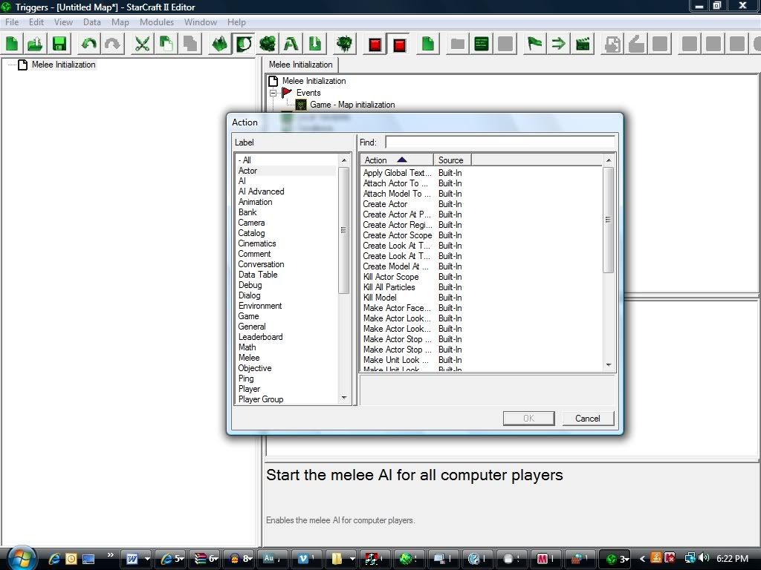Screen dimensions: 761x570
Task: Click the clapperboard toolbar icon
Action: [583, 44]
